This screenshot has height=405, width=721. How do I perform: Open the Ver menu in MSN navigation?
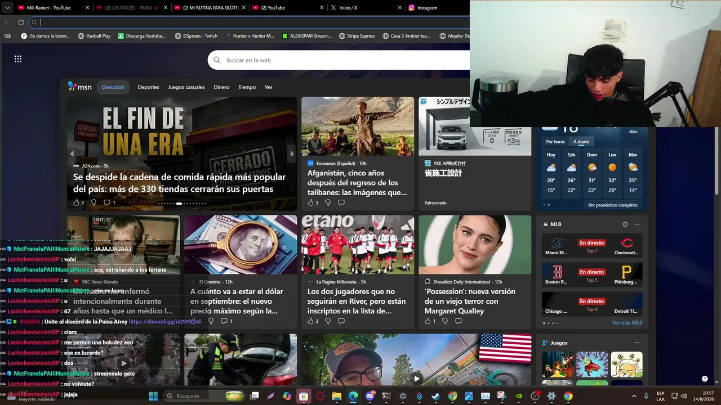[x=269, y=87]
